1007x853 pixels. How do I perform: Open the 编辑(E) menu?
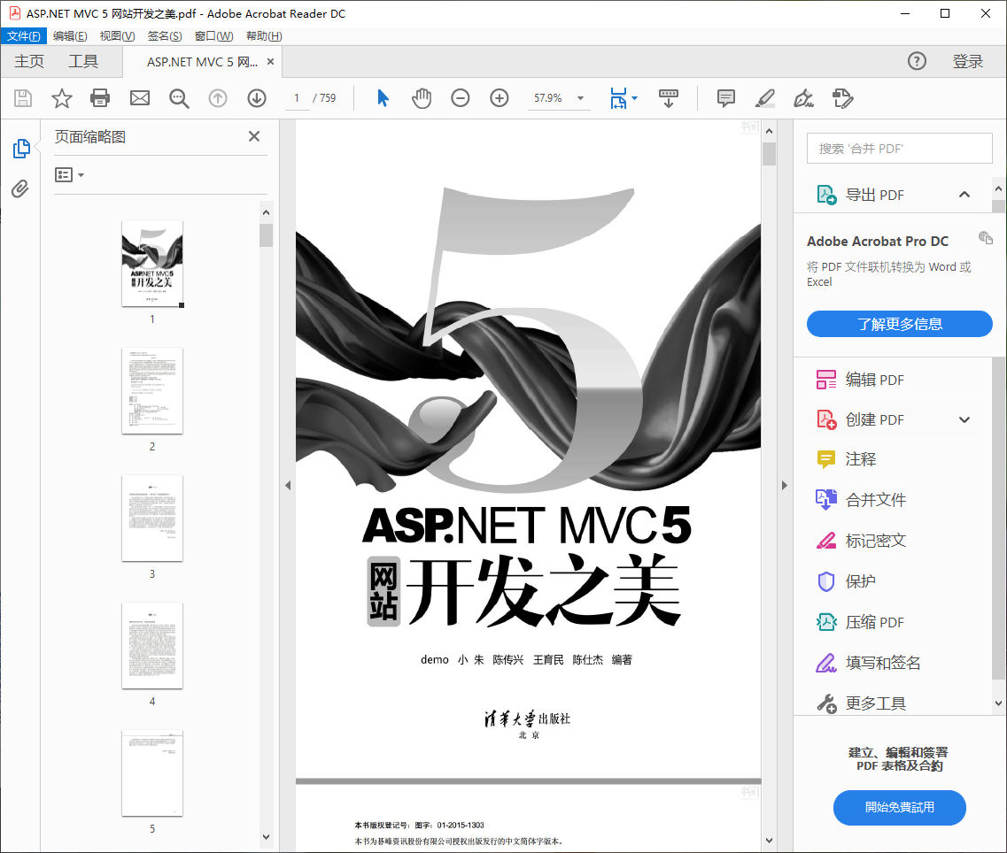tap(70, 36)
